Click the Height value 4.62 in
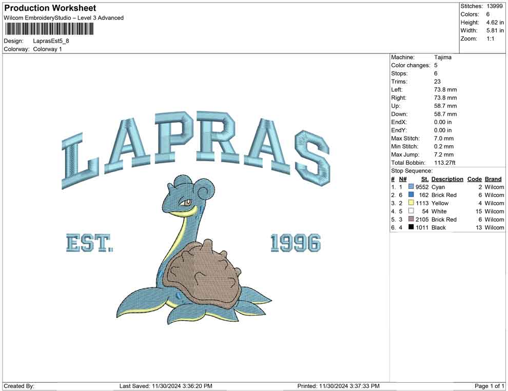This screenshot has width=508, height=391. click(495, 23)
